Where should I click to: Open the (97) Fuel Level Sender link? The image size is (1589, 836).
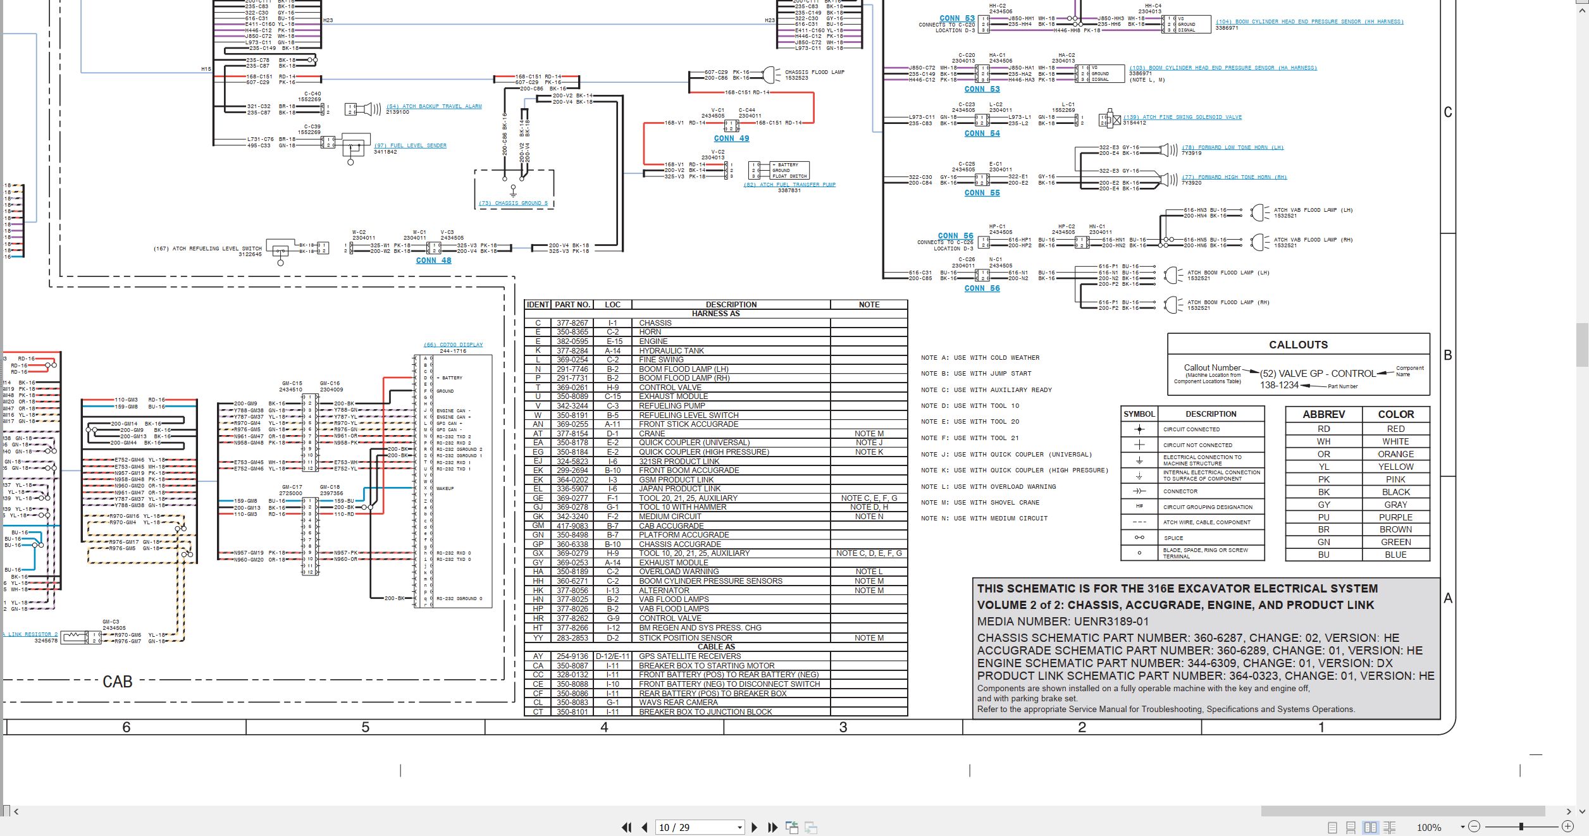pos(410,146)
